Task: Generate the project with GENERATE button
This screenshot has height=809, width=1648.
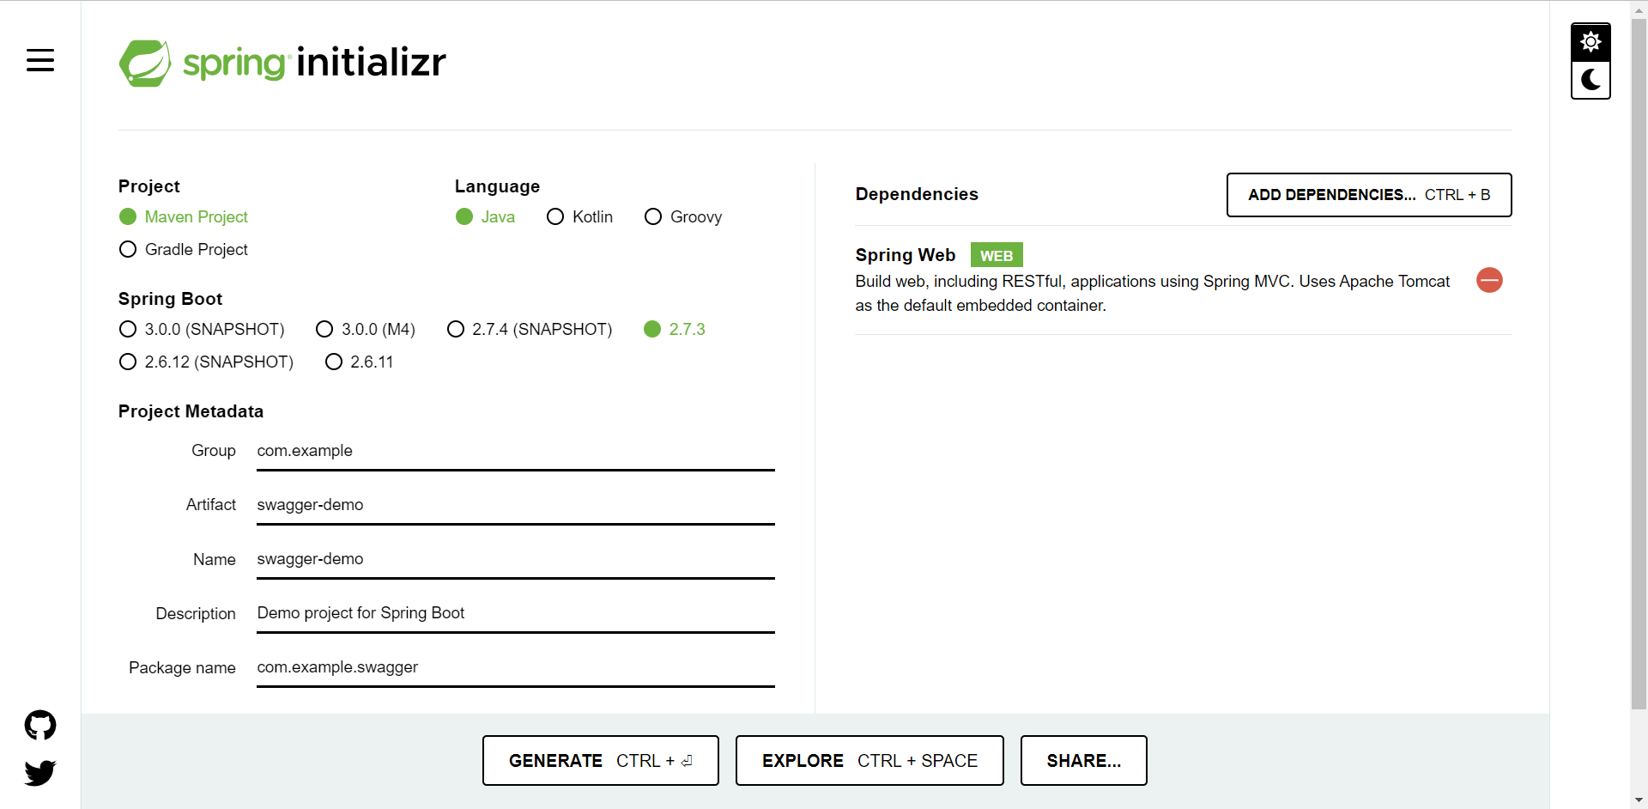Action: click(x=601, y=760)
